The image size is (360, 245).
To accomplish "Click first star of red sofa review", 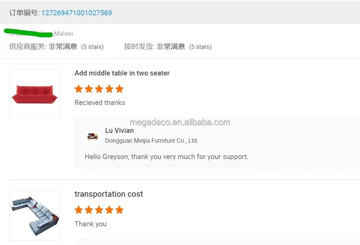I will click(79, 89).
